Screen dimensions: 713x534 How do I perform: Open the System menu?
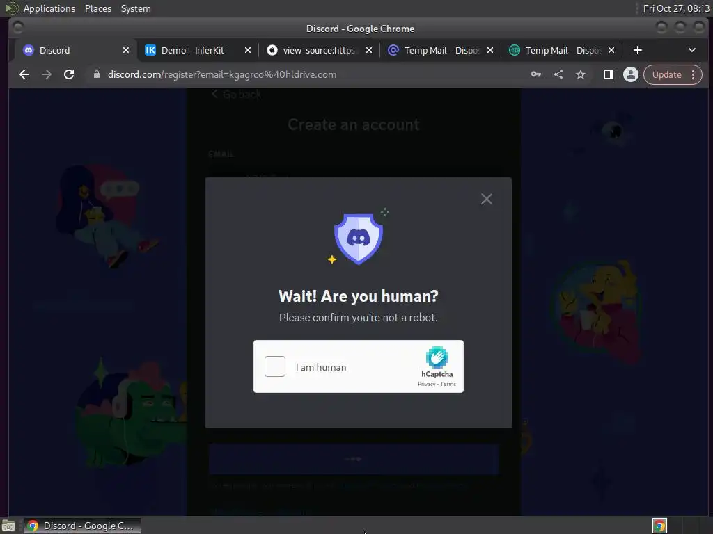click(136, 8)
